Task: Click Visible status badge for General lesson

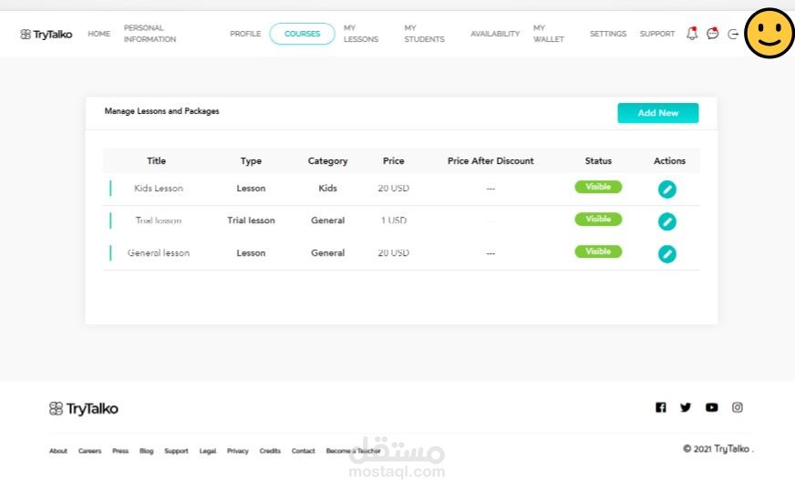Action: pyautogui.click(x=598, y=251)
